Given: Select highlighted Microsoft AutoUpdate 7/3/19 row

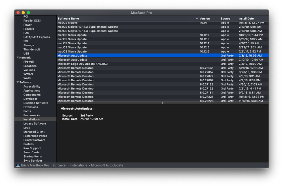Looking at the screenshot, I should [163, 56].
